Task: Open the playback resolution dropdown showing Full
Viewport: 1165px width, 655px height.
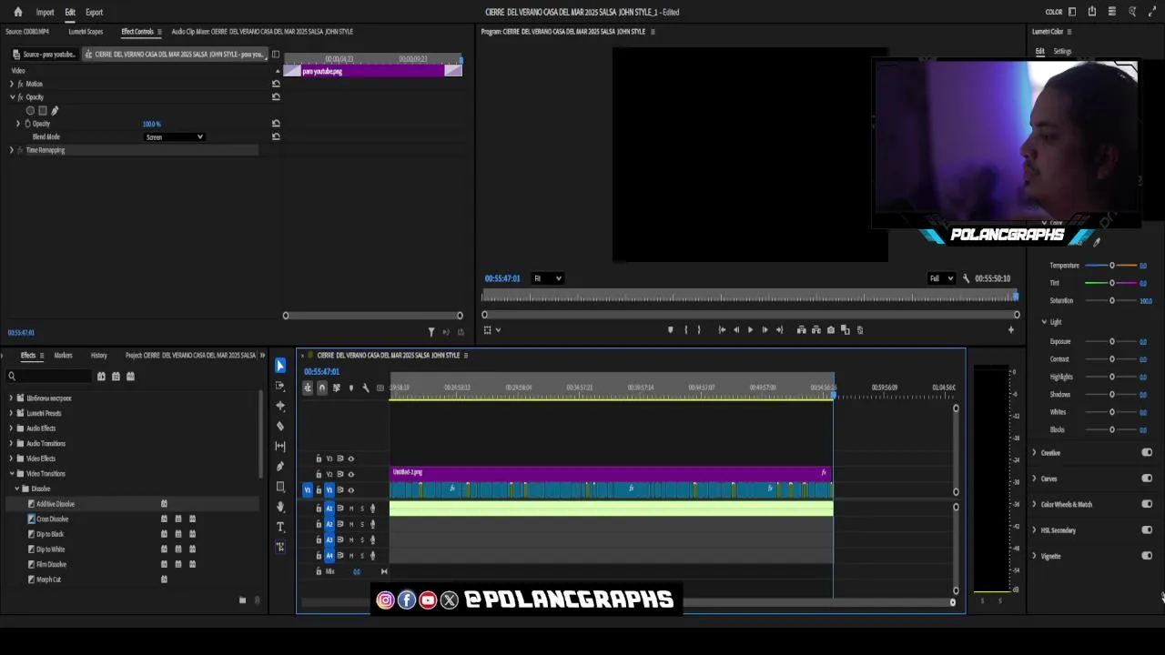Action: (x=940, y=278)
